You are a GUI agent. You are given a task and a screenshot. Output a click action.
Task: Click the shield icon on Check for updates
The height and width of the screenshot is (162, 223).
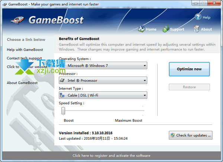[x=173, y=135]
